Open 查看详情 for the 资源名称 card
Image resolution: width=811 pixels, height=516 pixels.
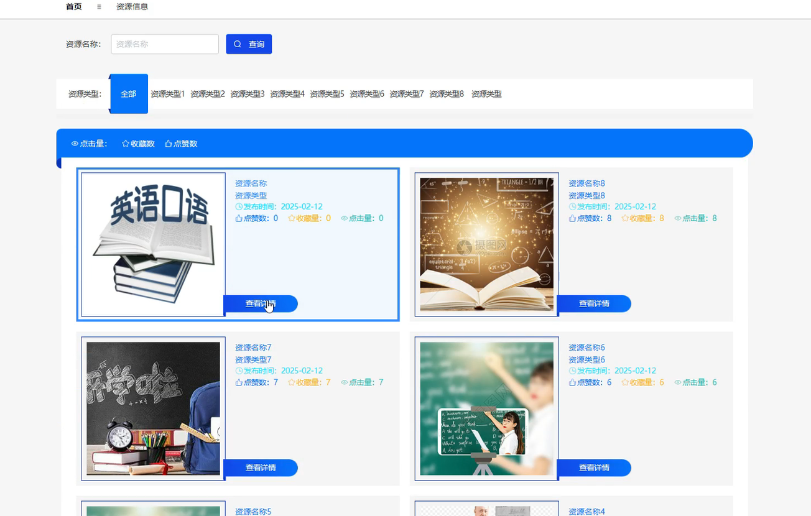[x=261, y=303]
